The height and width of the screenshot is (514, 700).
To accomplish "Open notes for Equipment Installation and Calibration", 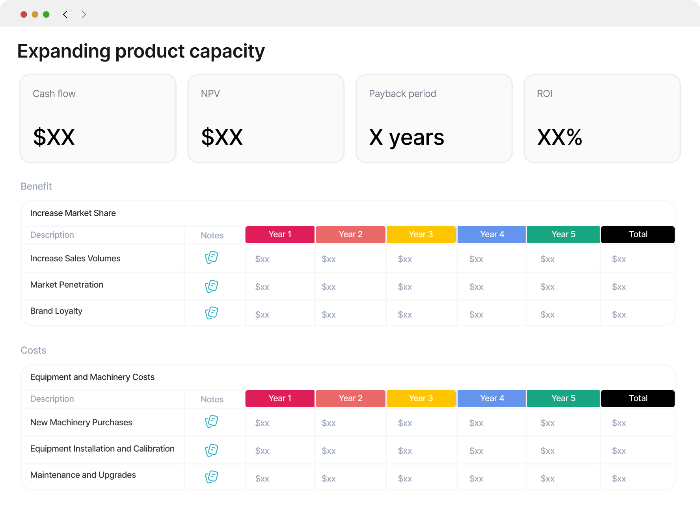I will pyautogui.click(x=212, y=450).
